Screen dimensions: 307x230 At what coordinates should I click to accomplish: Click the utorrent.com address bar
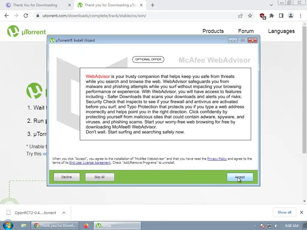(x=94, y=16)
